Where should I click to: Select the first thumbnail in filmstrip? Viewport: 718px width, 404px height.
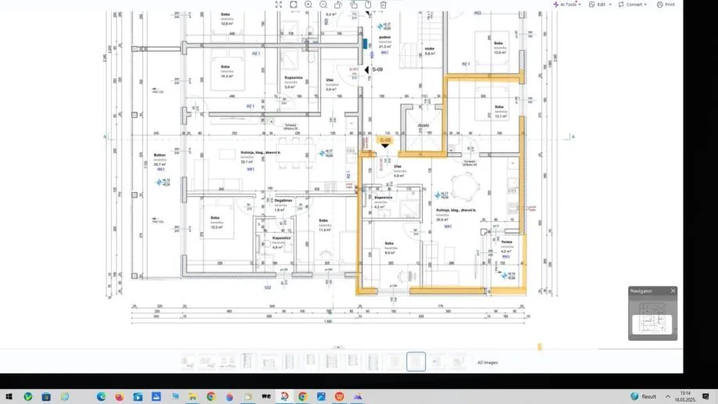point(187,362)
